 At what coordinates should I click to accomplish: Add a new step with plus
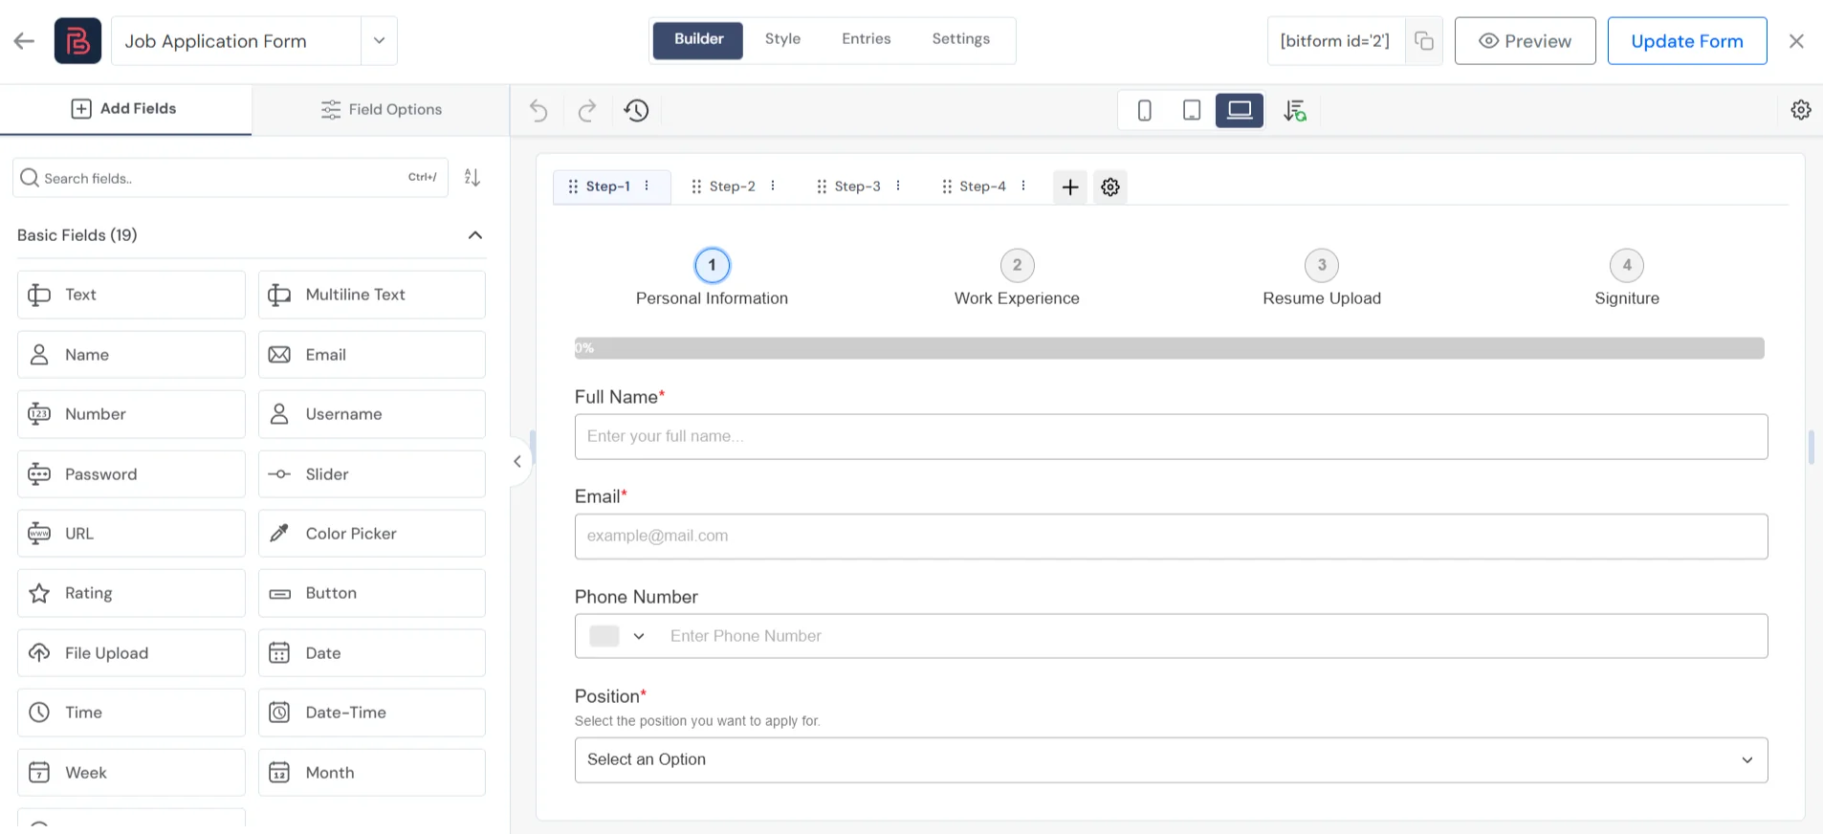[1070, 187]
